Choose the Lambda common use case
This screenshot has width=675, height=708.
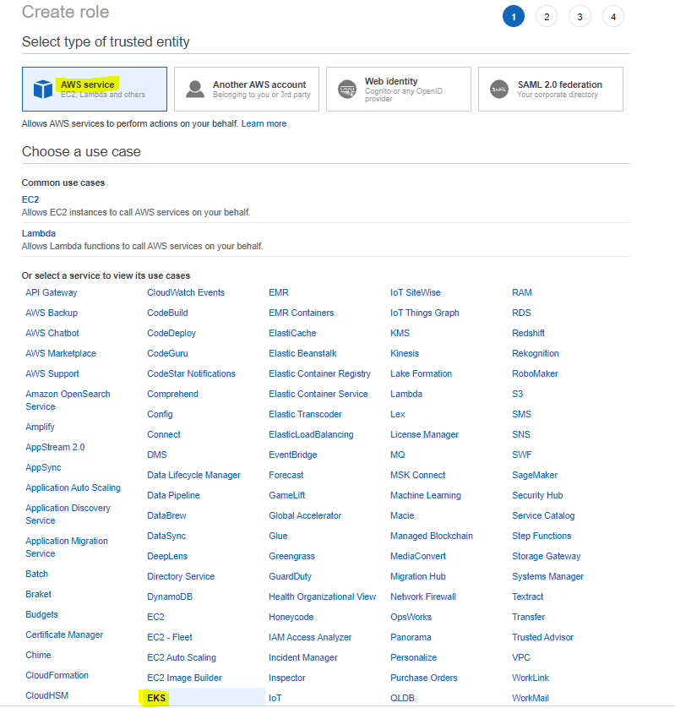39,233
